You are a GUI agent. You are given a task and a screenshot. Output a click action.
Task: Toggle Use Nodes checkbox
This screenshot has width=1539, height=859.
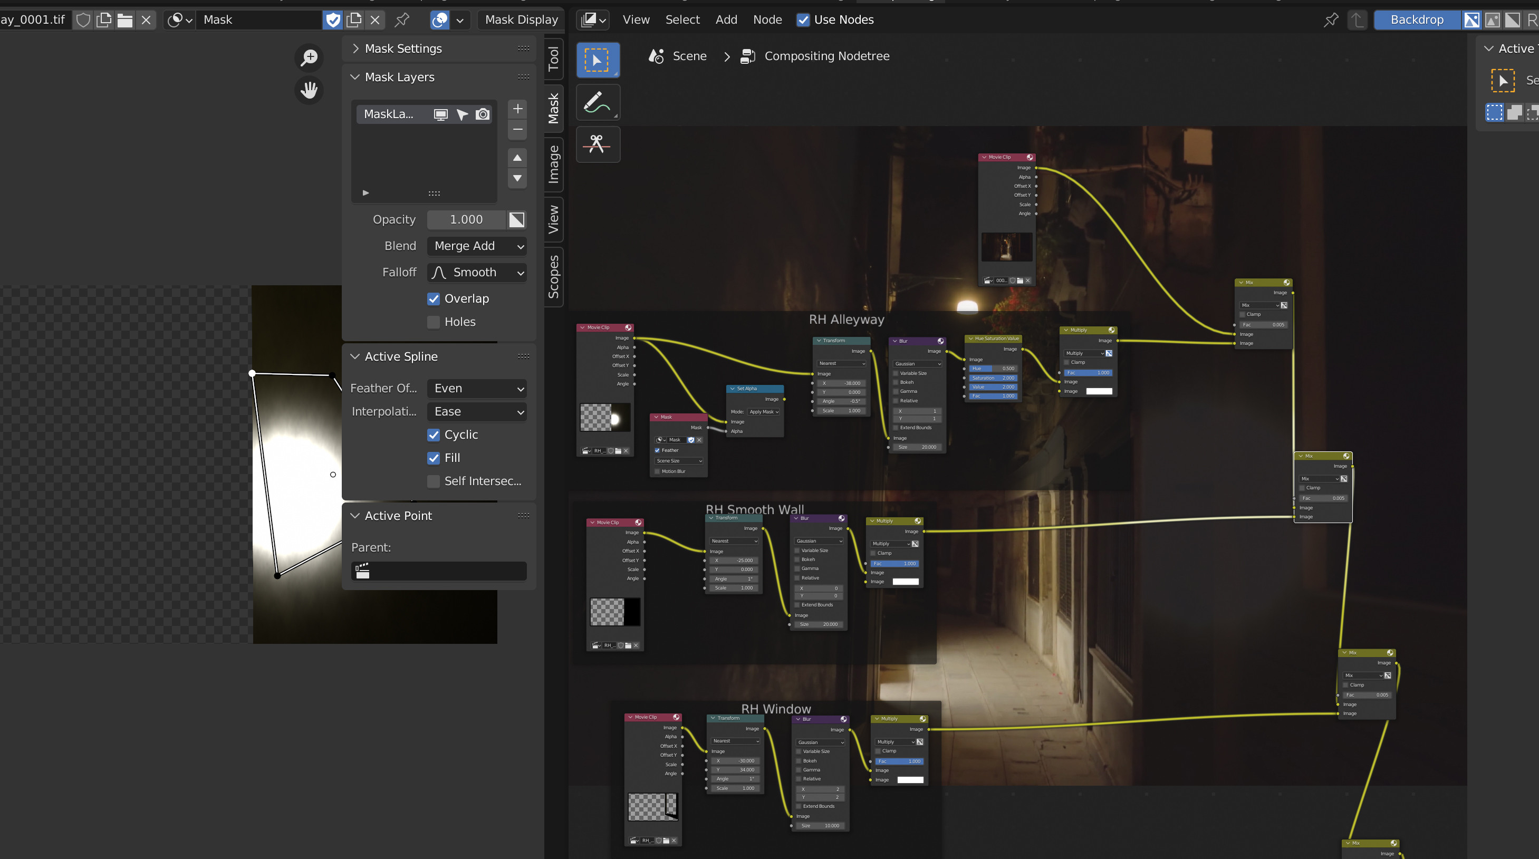pos(804,20)
